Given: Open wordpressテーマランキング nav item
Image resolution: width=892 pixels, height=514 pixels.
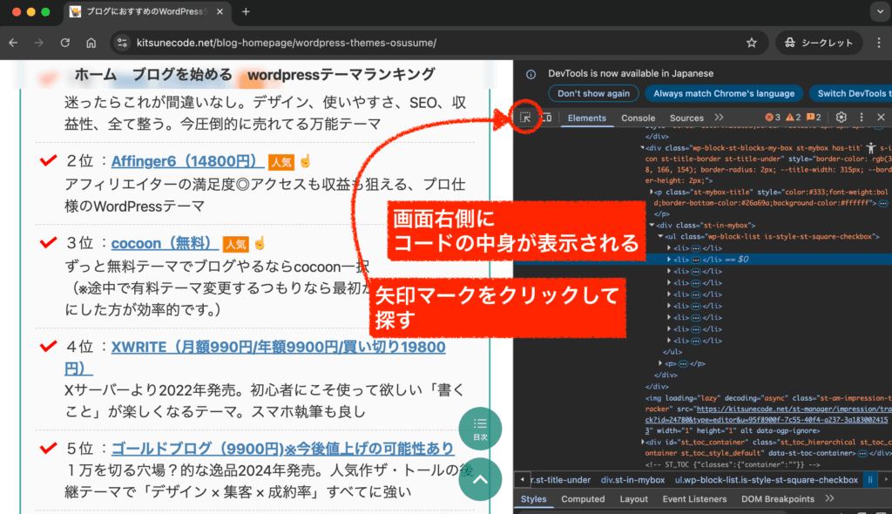Looking at the screenshot, I should pyautogui.click(x=341, y=75).
